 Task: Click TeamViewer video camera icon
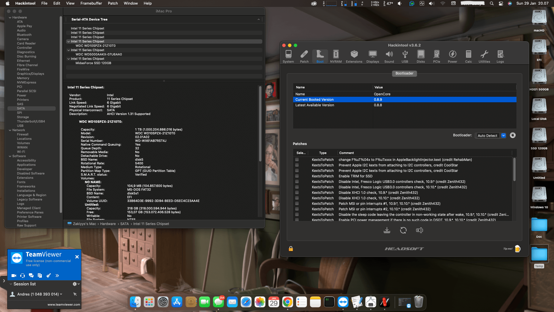pos(14,276)
